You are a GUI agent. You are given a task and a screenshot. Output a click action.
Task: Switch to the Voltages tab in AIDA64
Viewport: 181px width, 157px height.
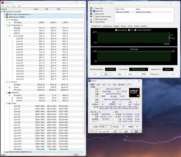tap(116, 26)
